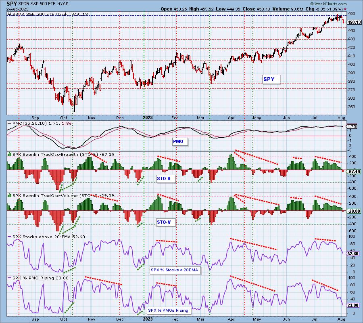Click the -600 label on STO-V axis

(x=352, y=231)
